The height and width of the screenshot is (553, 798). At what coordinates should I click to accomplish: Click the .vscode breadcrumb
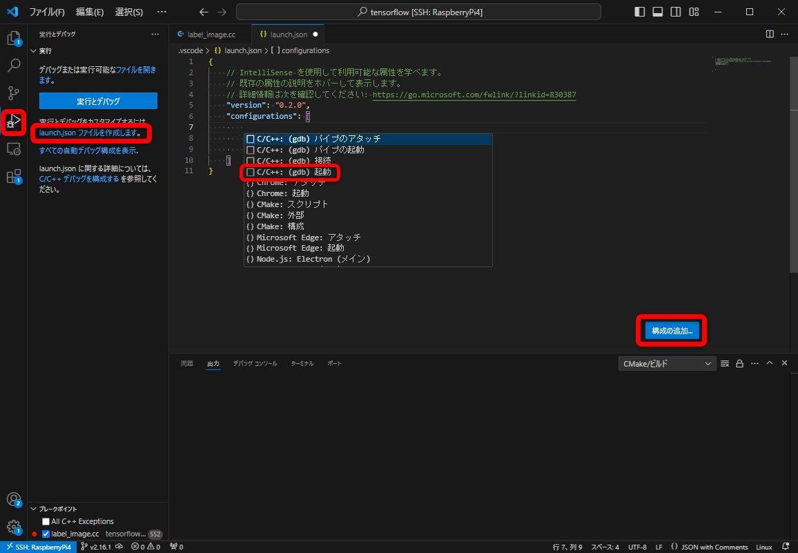tap(191, 50)
